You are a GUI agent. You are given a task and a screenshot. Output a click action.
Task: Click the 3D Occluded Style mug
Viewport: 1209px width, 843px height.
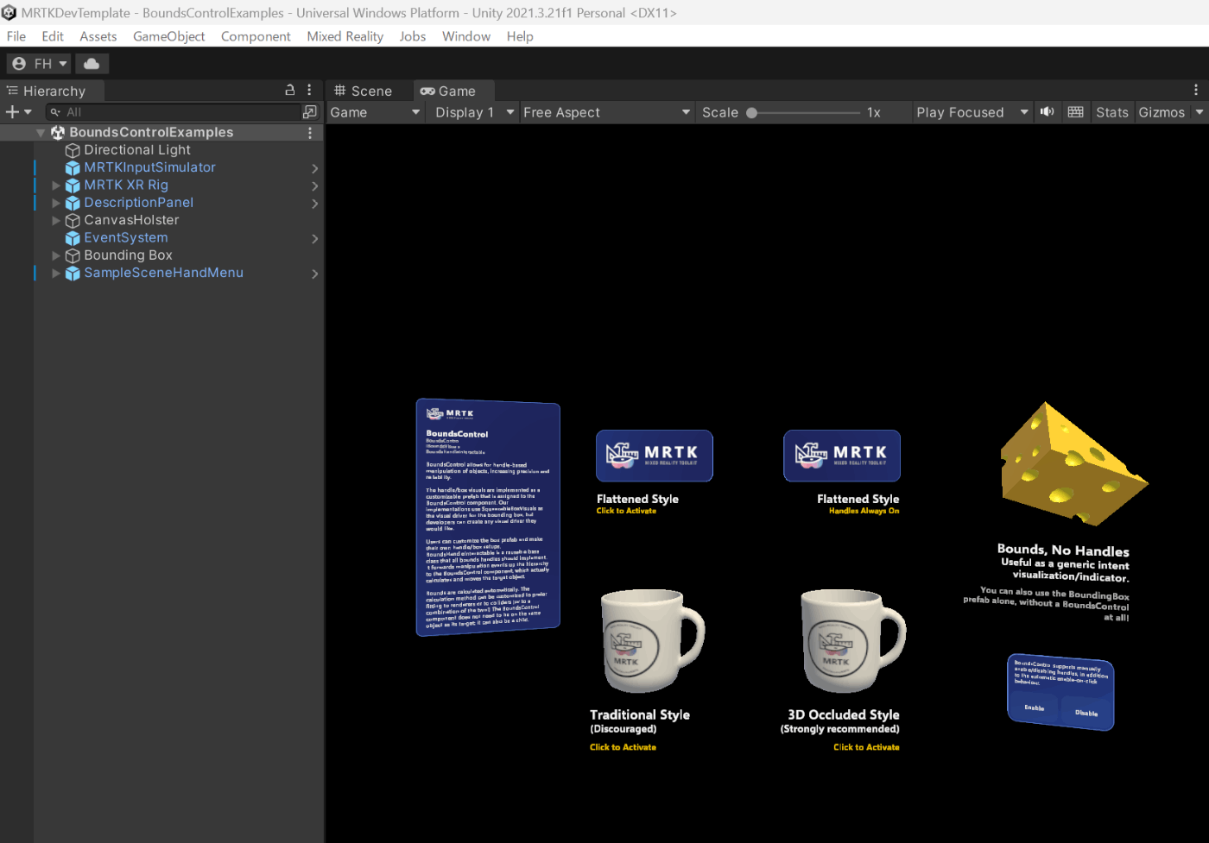853,641
